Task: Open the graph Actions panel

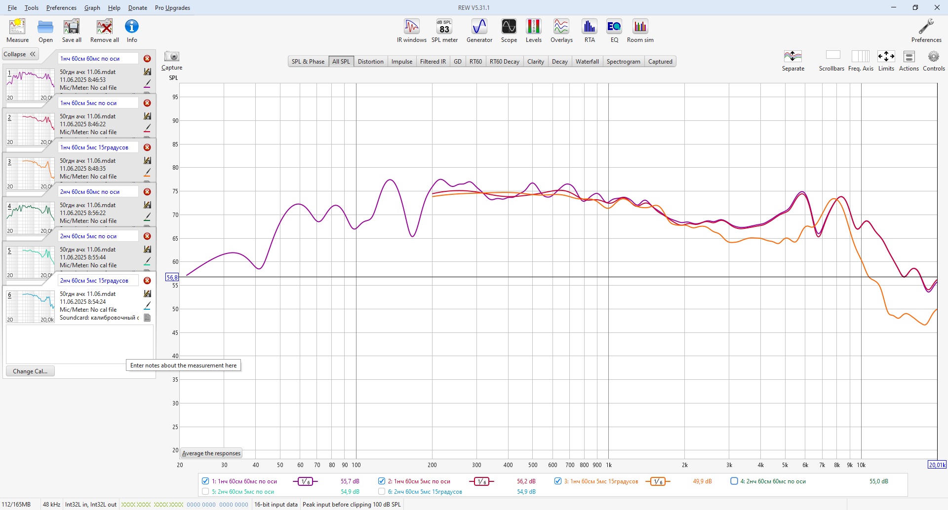Action: click(x=909, y=61)
